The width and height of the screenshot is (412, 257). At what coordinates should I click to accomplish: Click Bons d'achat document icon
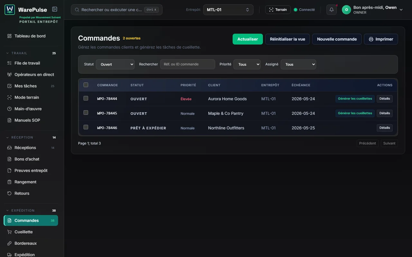pos(9,159)
